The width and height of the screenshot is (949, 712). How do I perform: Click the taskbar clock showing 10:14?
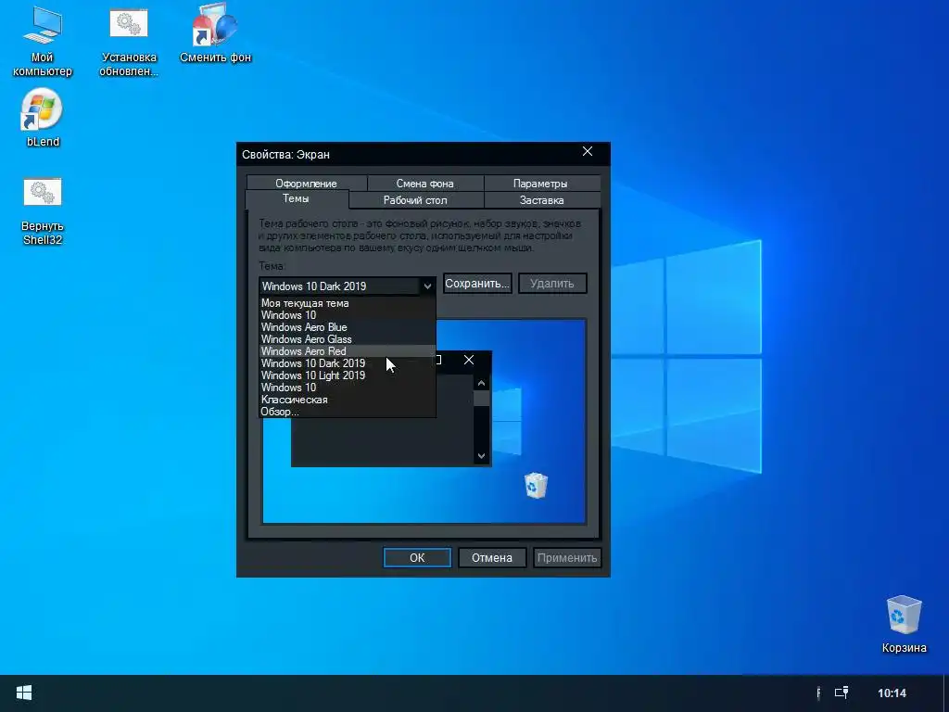tap(892, 693)
